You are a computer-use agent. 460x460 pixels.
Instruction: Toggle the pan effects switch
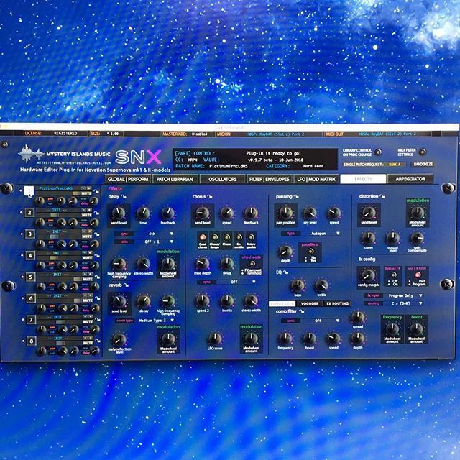coord(310,252)
